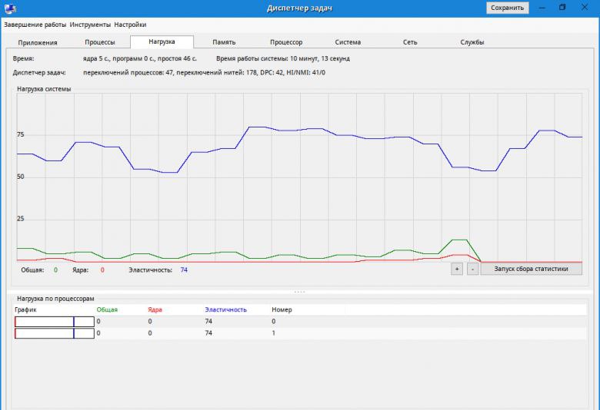Switch to the Службы tab
The image size is (600, 410).
[472, 42]
